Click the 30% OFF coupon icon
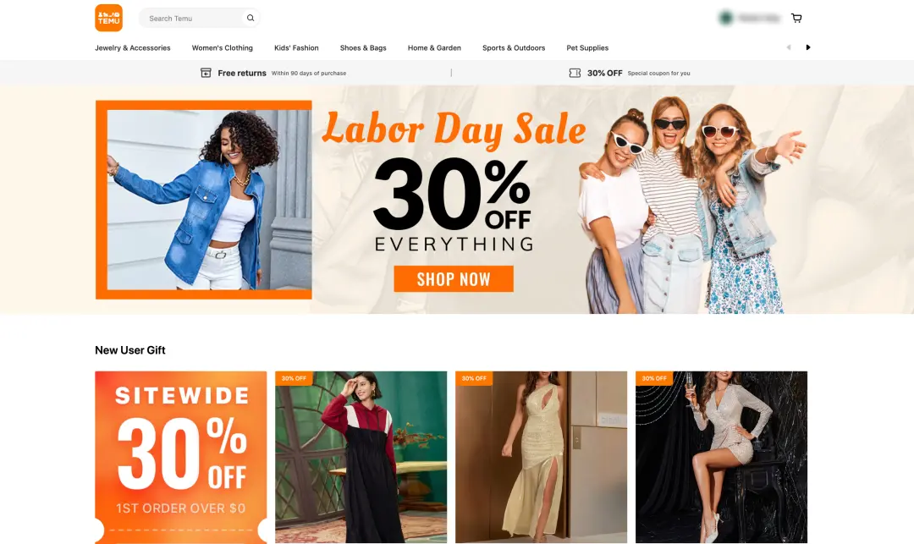The width and height of the screenshot is (914, 544). 575,73
